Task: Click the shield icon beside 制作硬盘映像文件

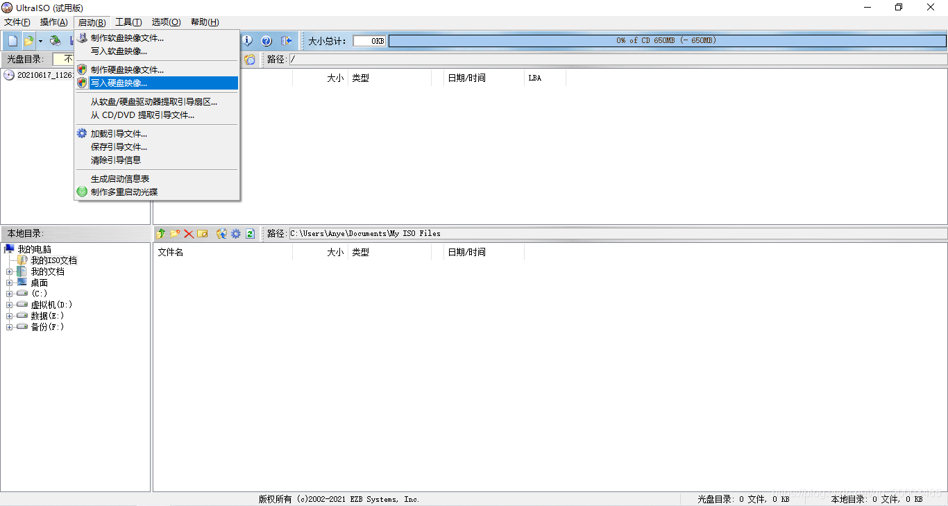Action: click(x=82, y=69)
